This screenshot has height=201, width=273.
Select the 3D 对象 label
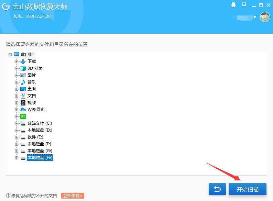tap(35, 68)
